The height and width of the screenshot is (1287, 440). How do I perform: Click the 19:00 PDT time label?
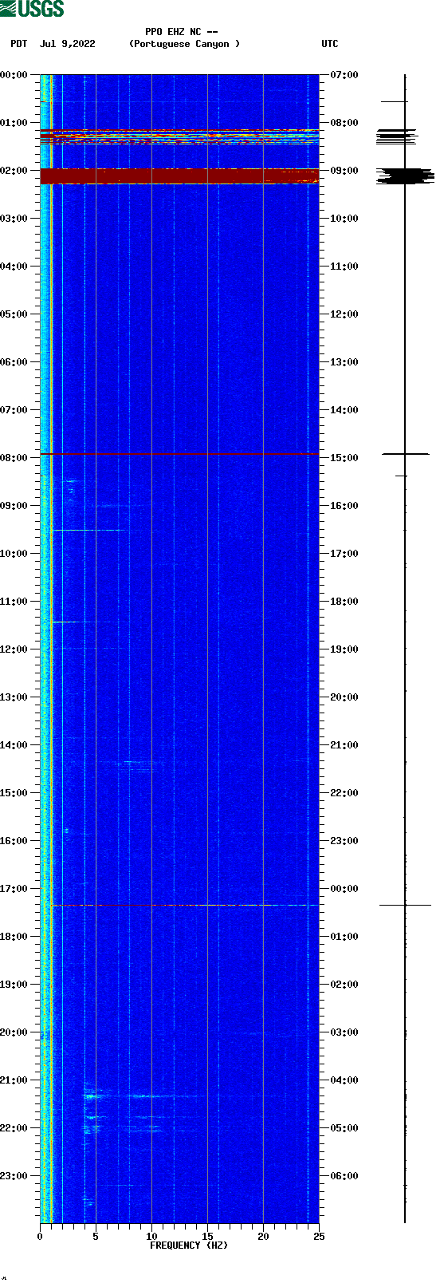click(x=14, y=985)
